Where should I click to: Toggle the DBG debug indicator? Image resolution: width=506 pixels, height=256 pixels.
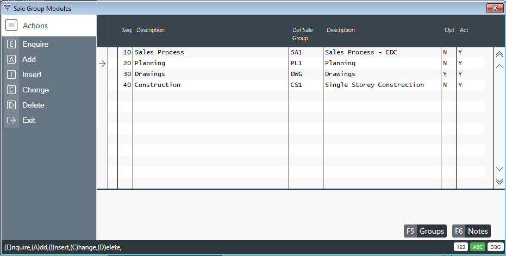(x=495, y=247)
